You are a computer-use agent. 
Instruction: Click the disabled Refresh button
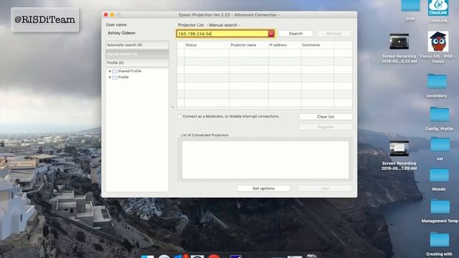333,34
